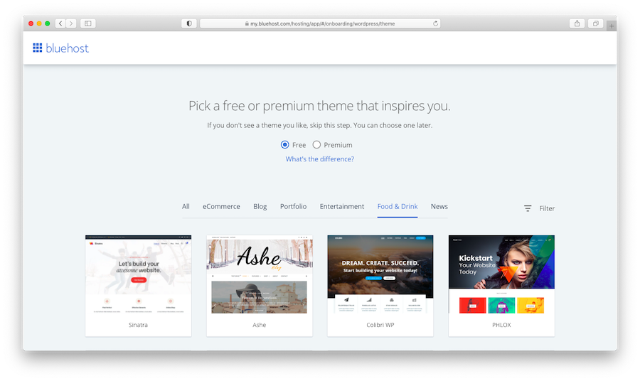
Task: Click the filter lines icon
Action: coord(528,208)
